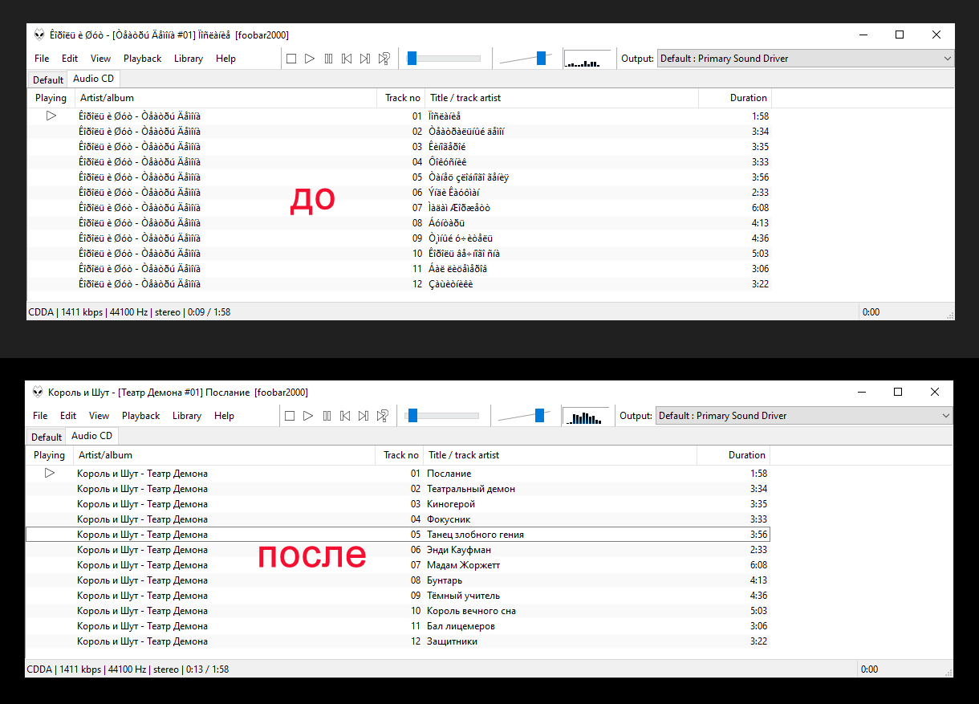Pause playback in the bottom window toolbar
The height and width of the screenshot is (704, 979).
click(x=327, y=416)
